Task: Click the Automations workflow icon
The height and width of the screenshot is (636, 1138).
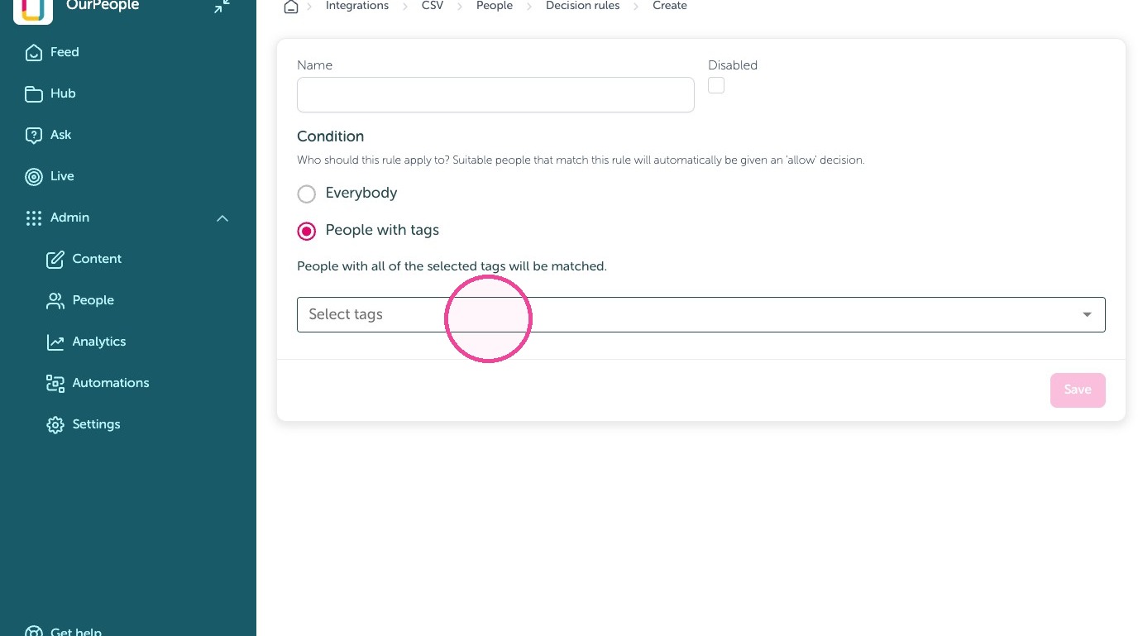Action: (55, 383)
